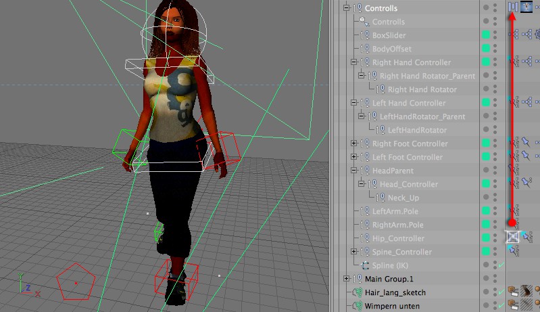Viewport: 540px width, 312px height.
Task: Toggle the green enable checkmark for Wimpern unten
Action: coord(501,305)
